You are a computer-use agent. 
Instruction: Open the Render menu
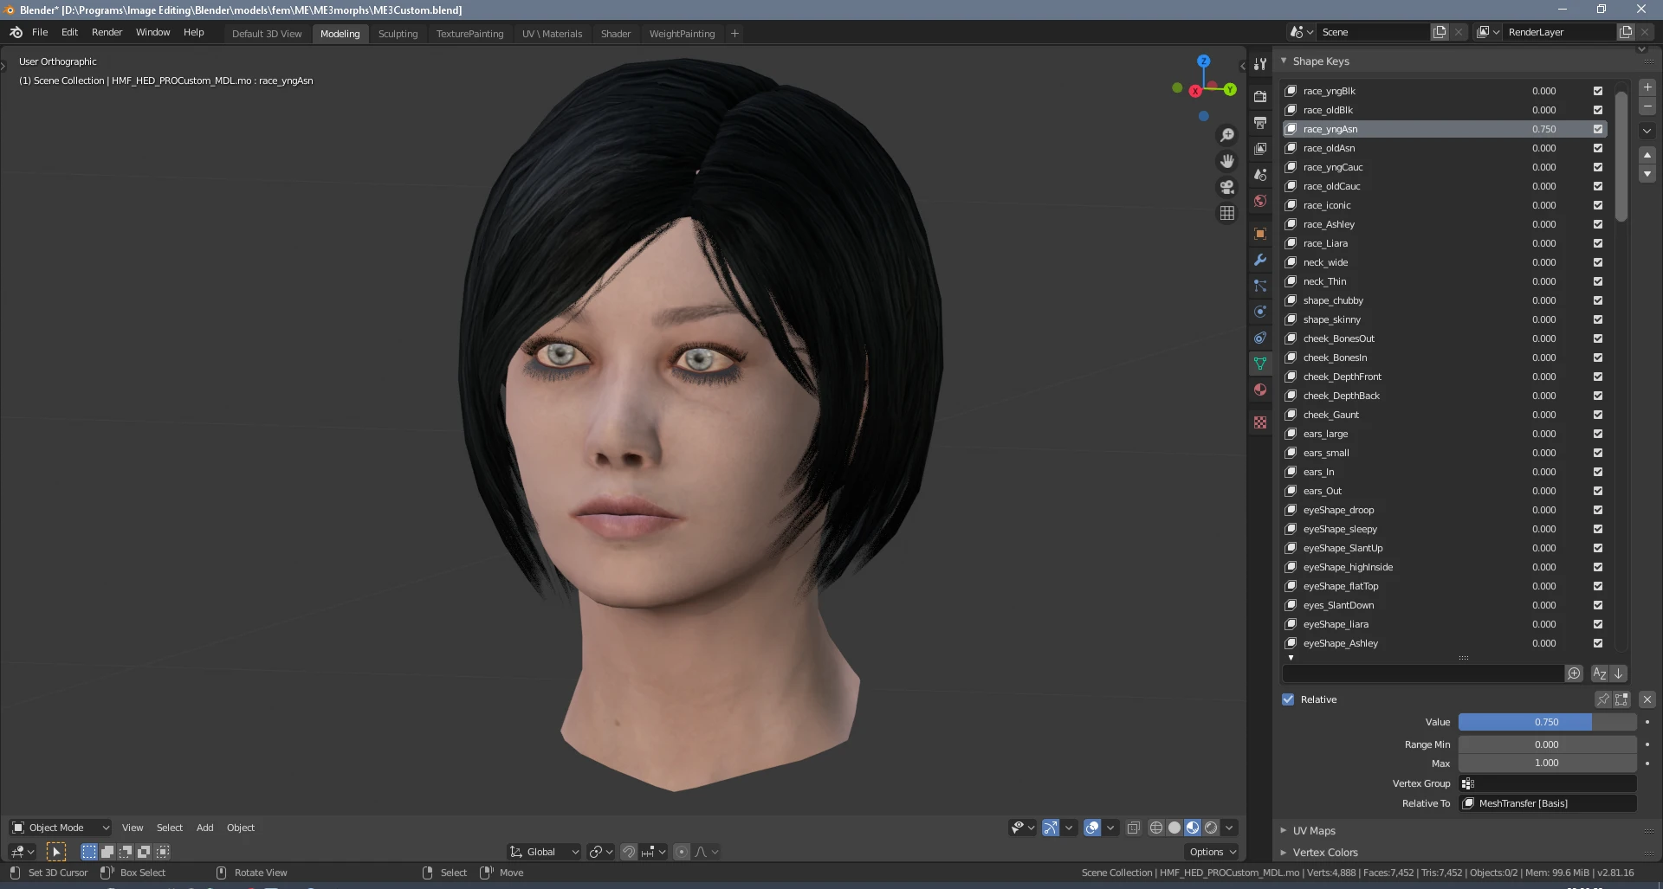(107, 32)
